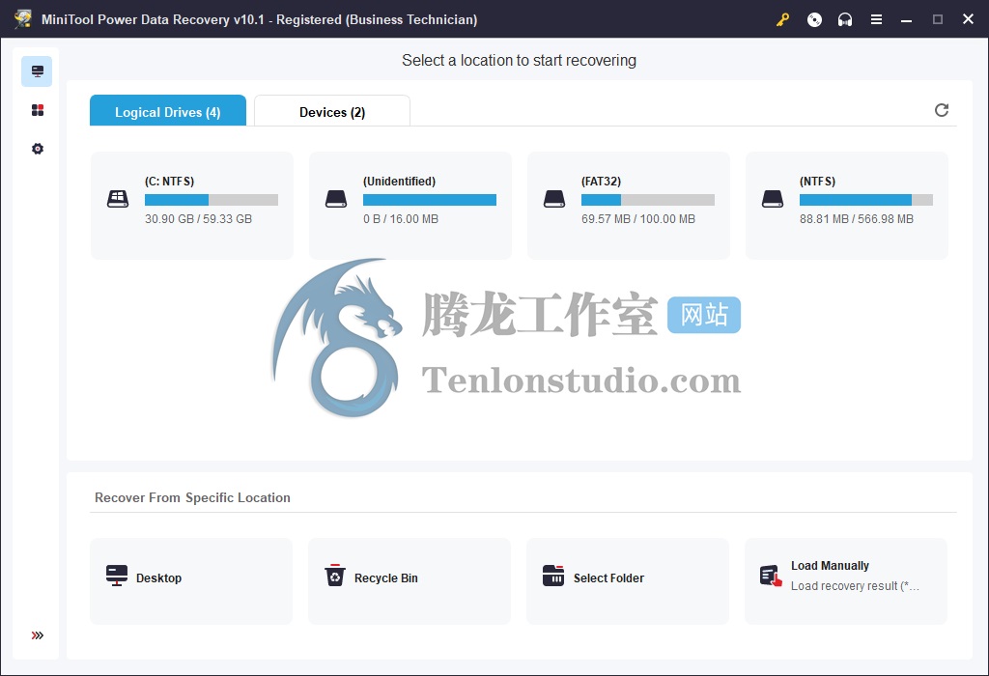989x676 pixels.
Task: Click Load recovery result description text
Action: 855,586
